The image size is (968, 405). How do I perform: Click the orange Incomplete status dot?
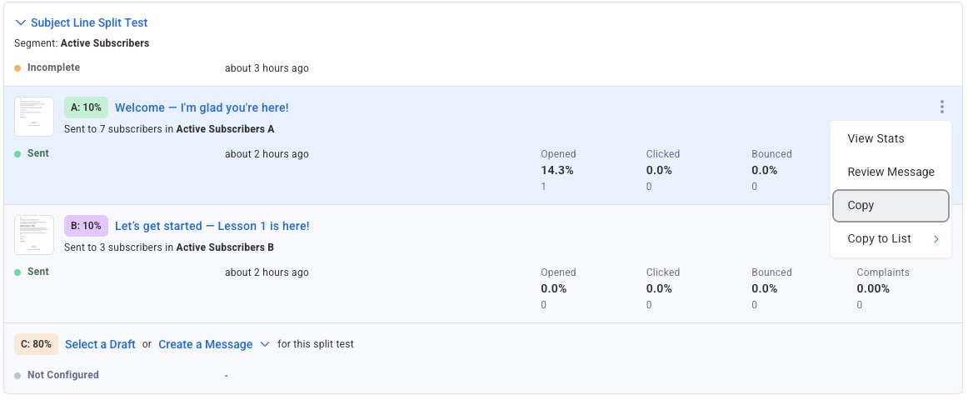pos(17,67)
